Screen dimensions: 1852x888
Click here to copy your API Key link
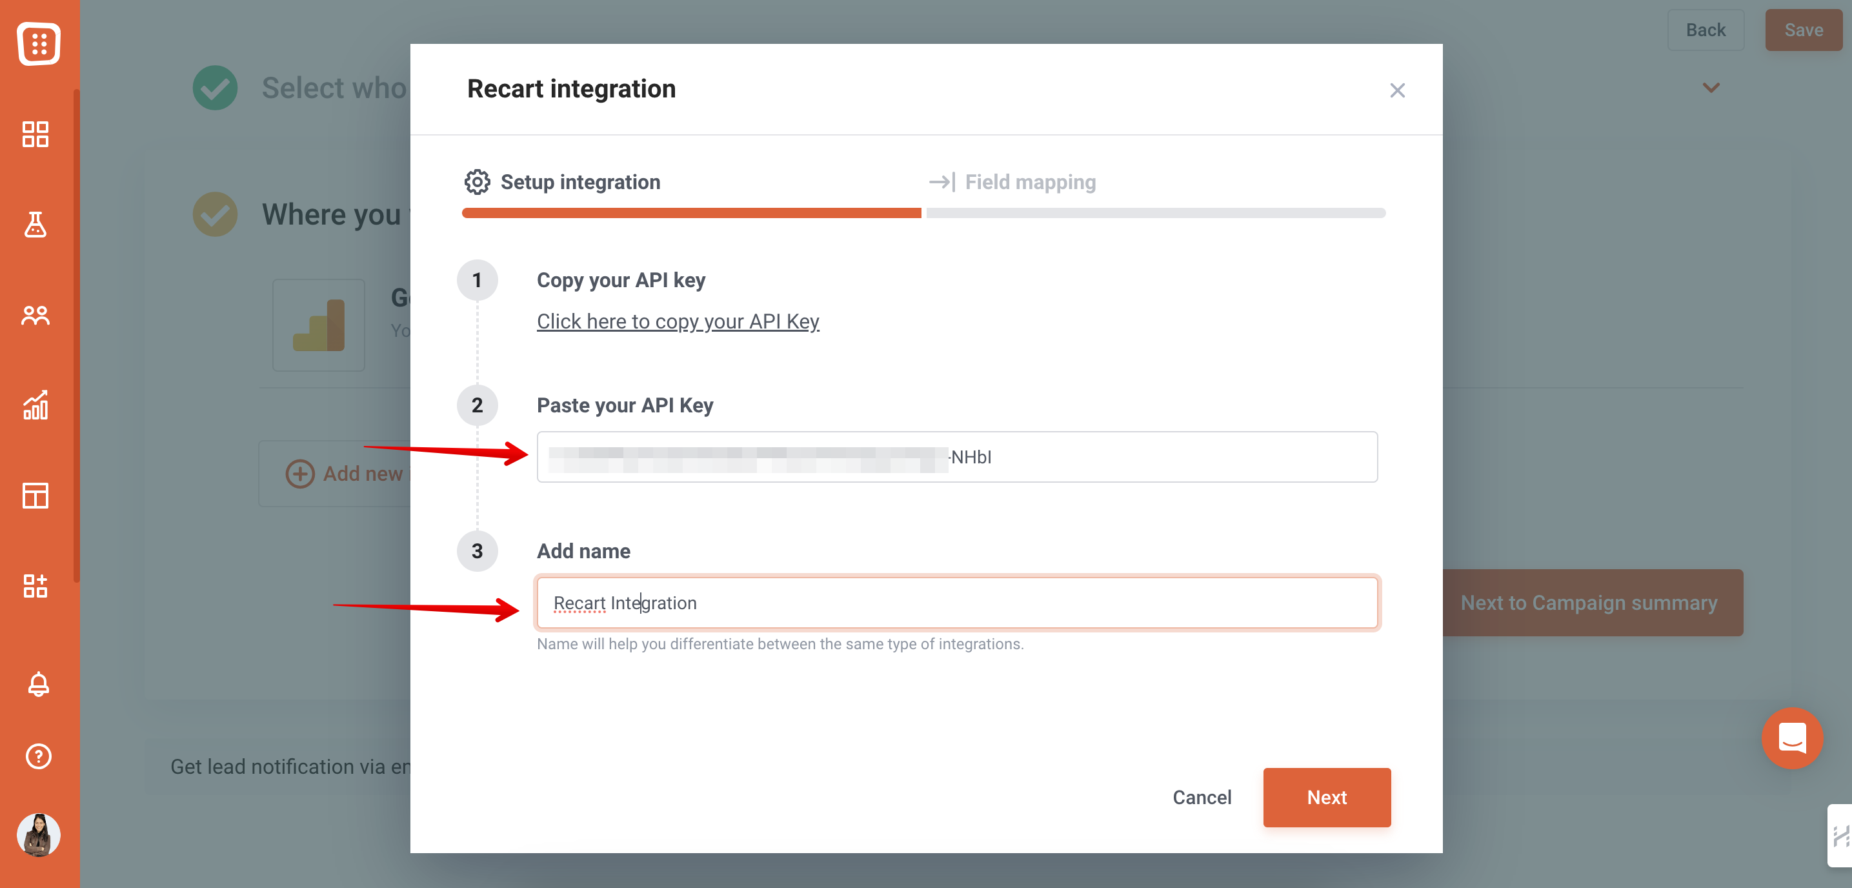click(x=678, y=321)
